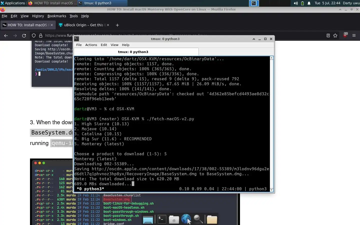Click 'Note: The total download size is 620.20 MB'
Viewport: 360px width, 225px height.
pos(126,179)
